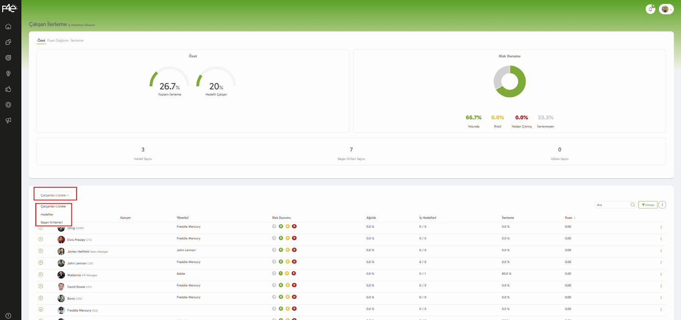The width and height of the screenshot is (681, 320).
Task: Open the target goals sidebar icon
Action: [x=8, y=58]
